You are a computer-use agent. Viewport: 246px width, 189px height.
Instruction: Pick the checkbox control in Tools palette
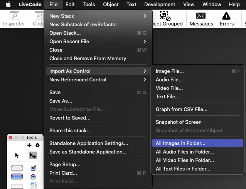click(33, 168)
